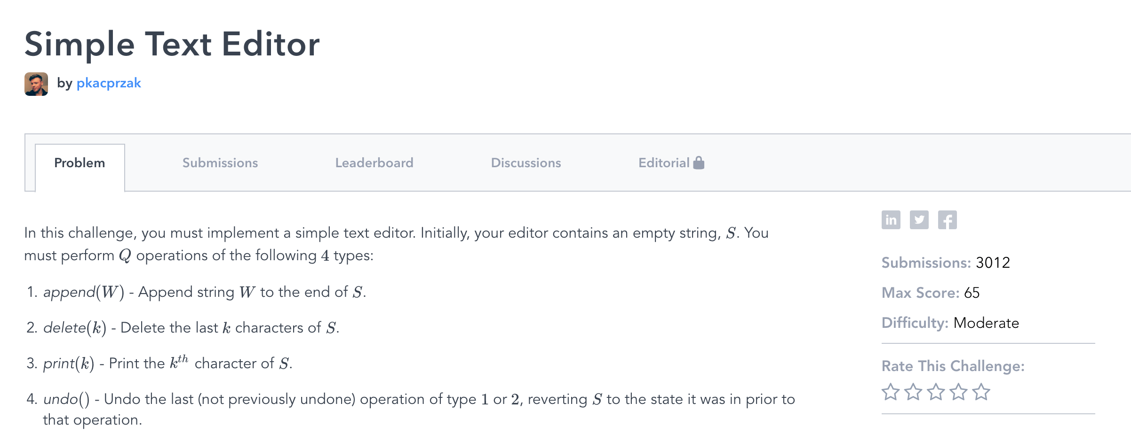The height and width of the screenshot is (434, 1131).
Task: Share challenge on Facebook icon
Action: pos(947,220)
